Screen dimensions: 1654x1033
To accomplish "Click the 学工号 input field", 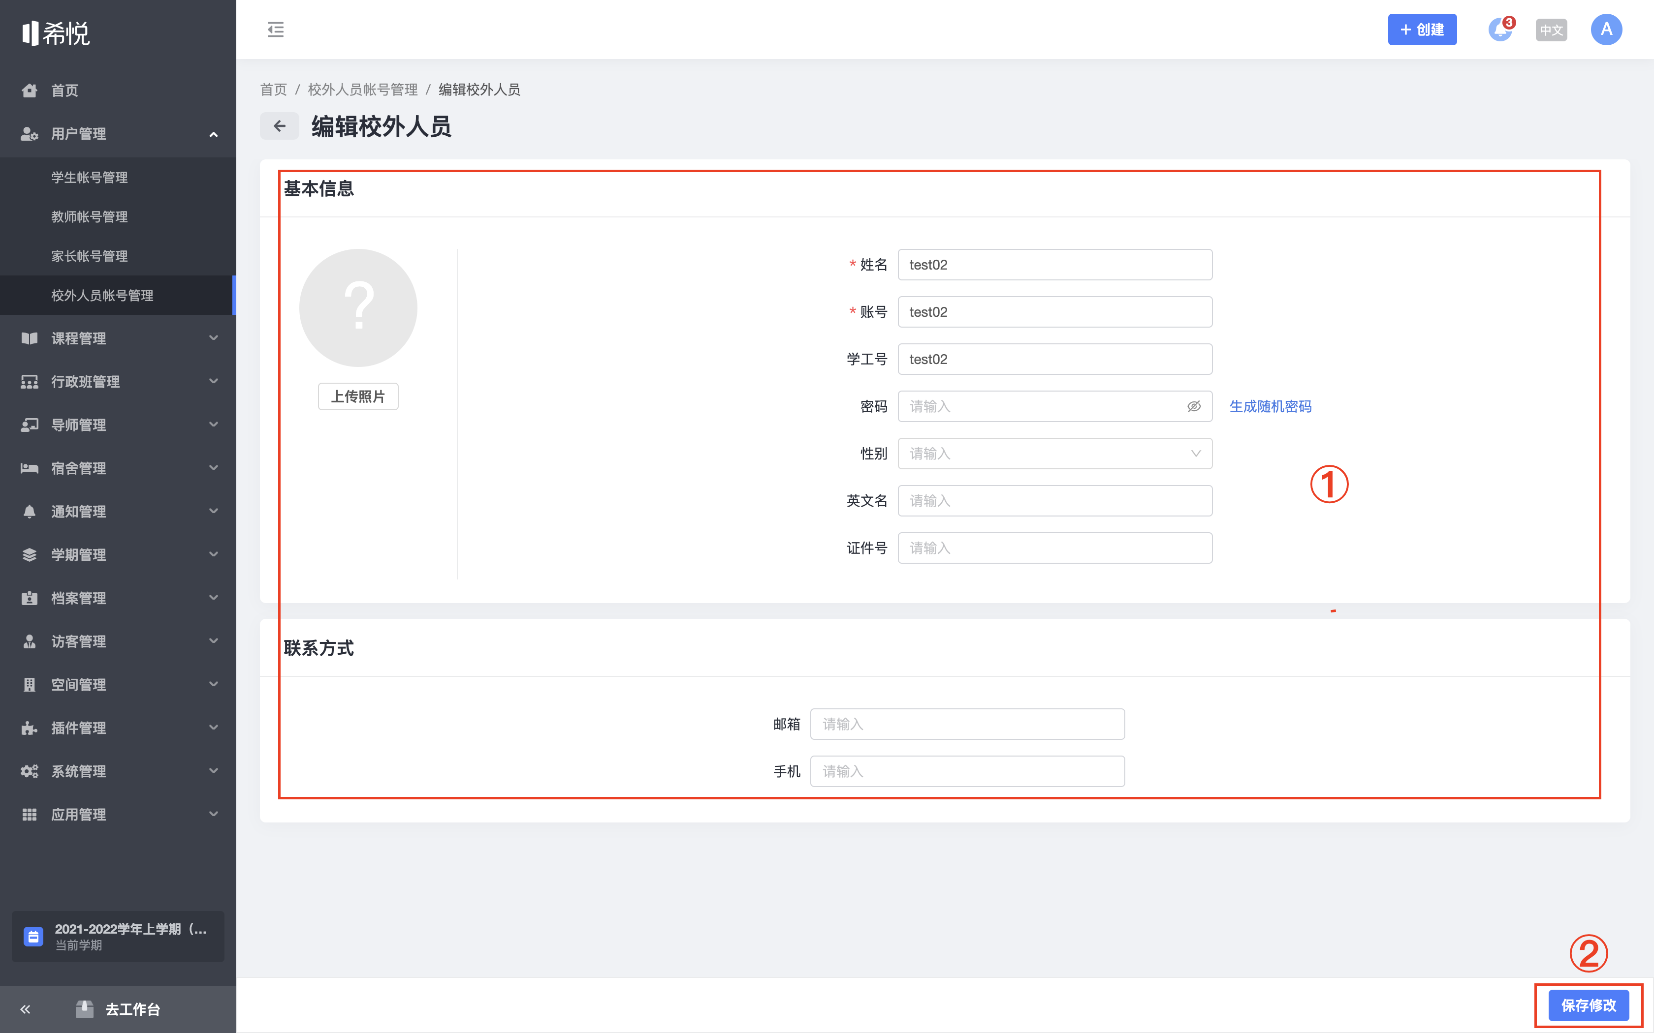I will coord(1054,360).
